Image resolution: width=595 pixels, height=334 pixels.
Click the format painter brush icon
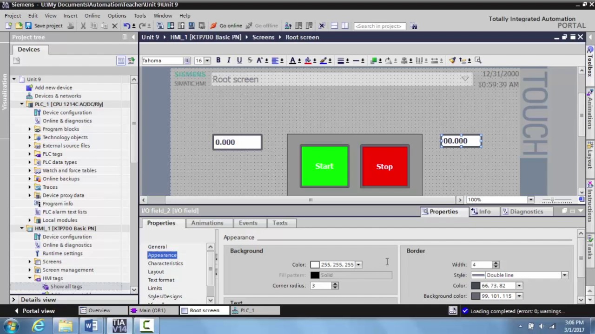[452, 60]
